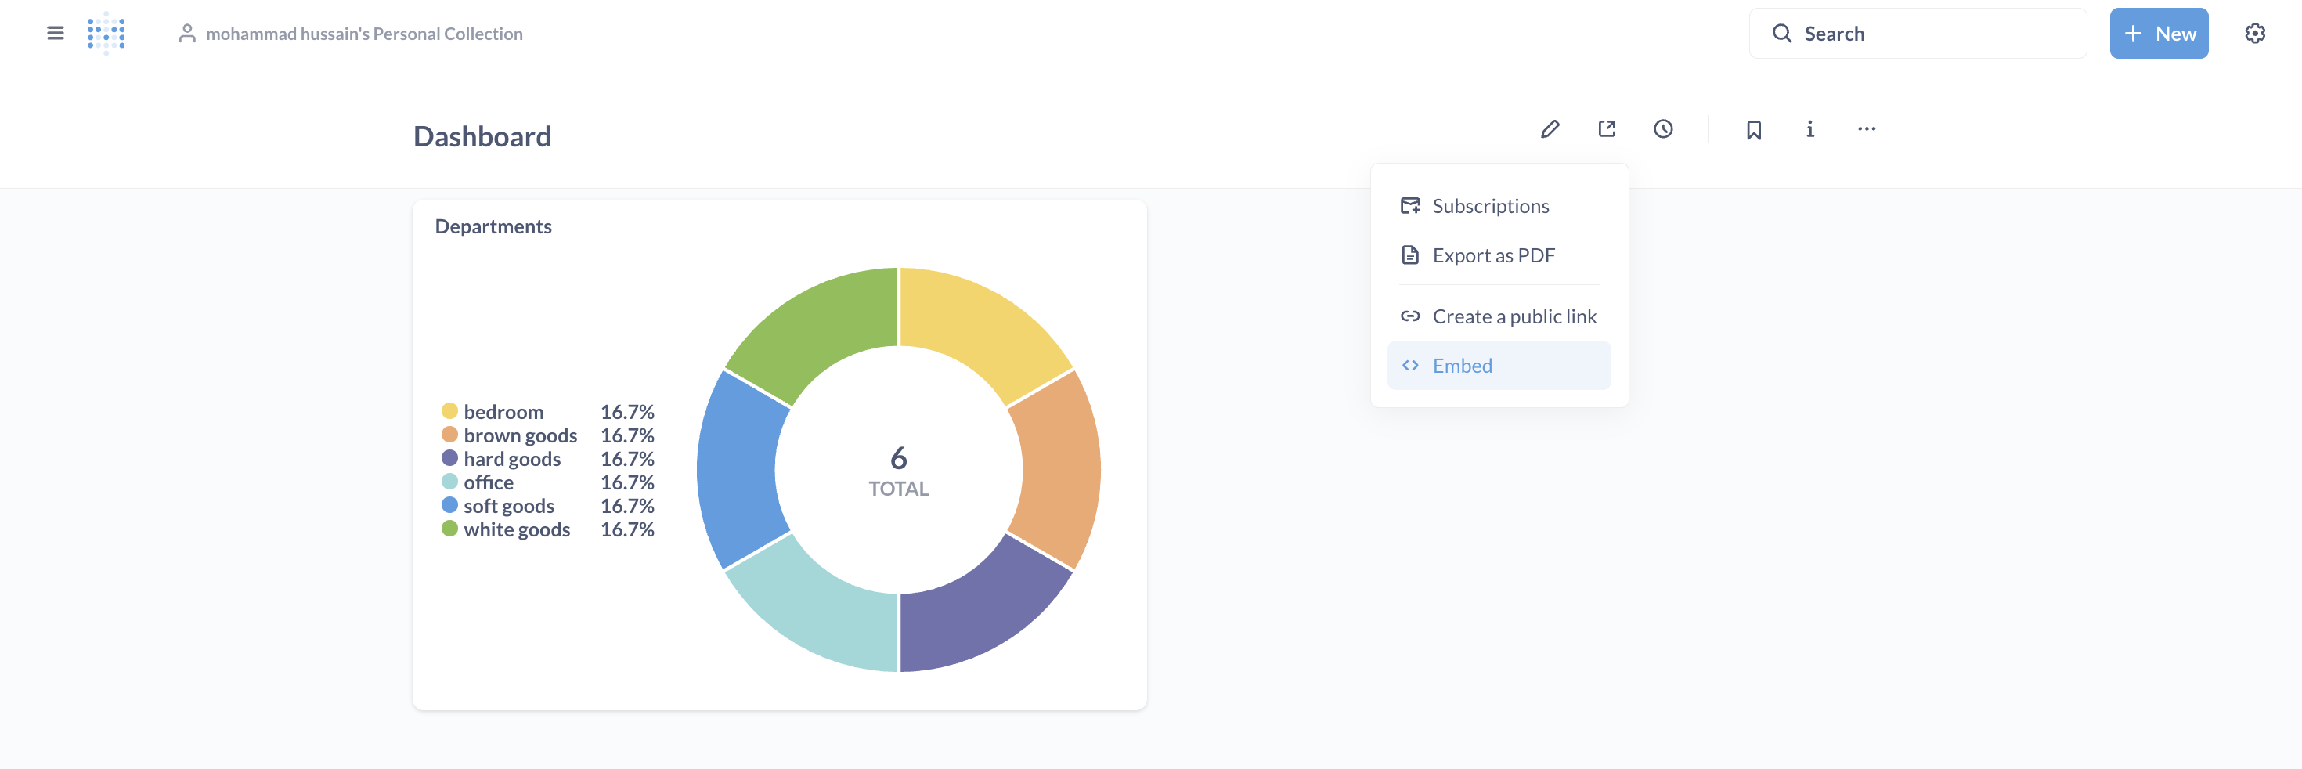Choose the Embed option
Screen dimensions: 2302x769
pos(1462,366)
